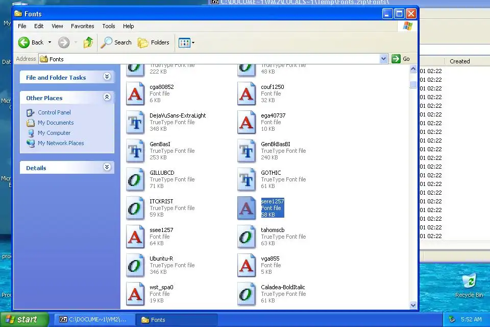Select the GOTHIC TrueType icon

(246, 180)
